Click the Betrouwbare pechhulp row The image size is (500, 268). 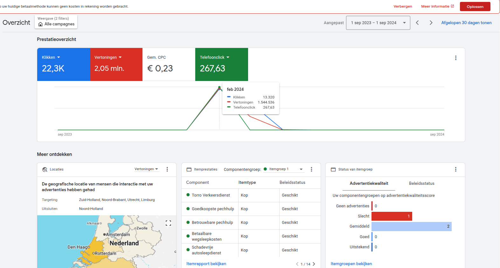tap(251, 223)
